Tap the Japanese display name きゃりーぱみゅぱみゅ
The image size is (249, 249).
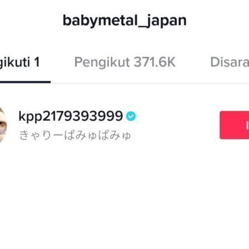pyautogui.click(x=75, y=135)
